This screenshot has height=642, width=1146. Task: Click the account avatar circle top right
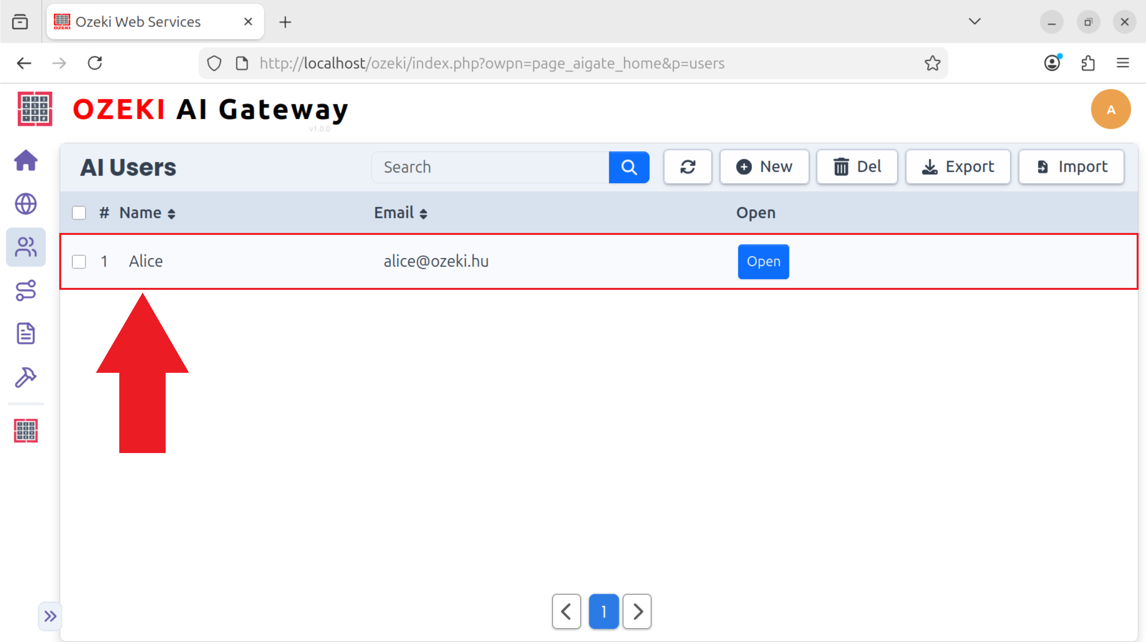coord(1111,109)
